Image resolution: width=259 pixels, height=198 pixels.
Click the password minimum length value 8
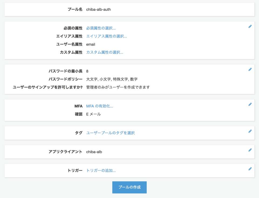click(87, 71)
